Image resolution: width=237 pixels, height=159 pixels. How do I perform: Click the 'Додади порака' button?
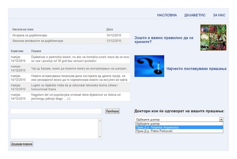pos(22,144)
